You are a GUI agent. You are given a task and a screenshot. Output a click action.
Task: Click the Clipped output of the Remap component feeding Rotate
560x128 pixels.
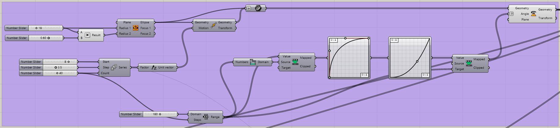coord(479,68)
